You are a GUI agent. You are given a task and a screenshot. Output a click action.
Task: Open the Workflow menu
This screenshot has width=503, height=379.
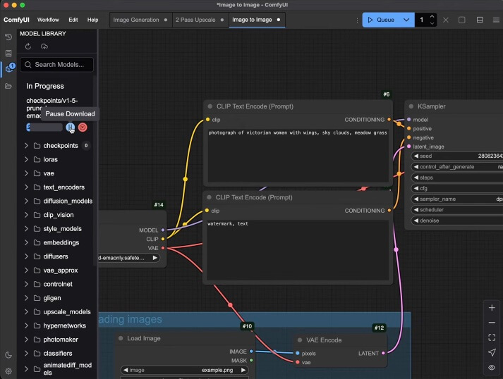48,20
